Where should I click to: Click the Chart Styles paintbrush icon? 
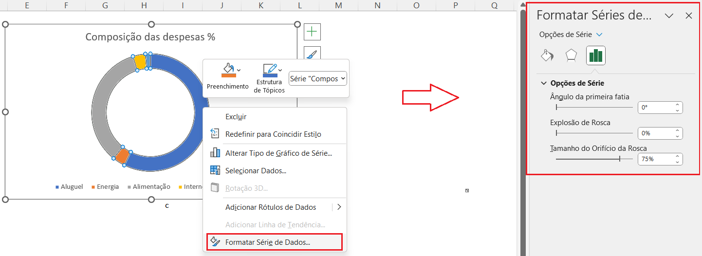312,54
